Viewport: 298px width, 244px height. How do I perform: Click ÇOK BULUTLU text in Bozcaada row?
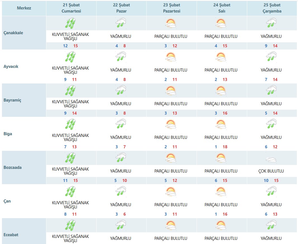pyautogui.click(x=271, y=171)
